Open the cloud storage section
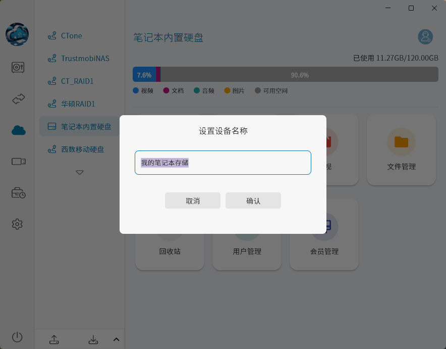 coord(18,130)
